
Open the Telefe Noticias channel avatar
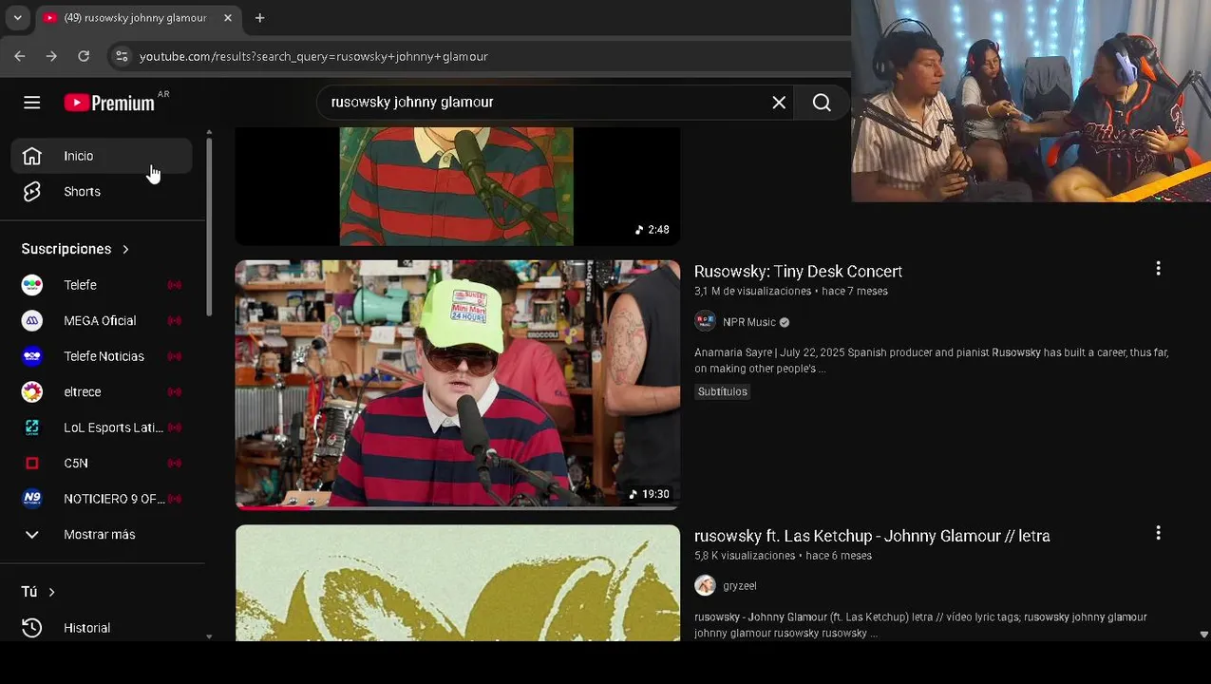[32, 356]
